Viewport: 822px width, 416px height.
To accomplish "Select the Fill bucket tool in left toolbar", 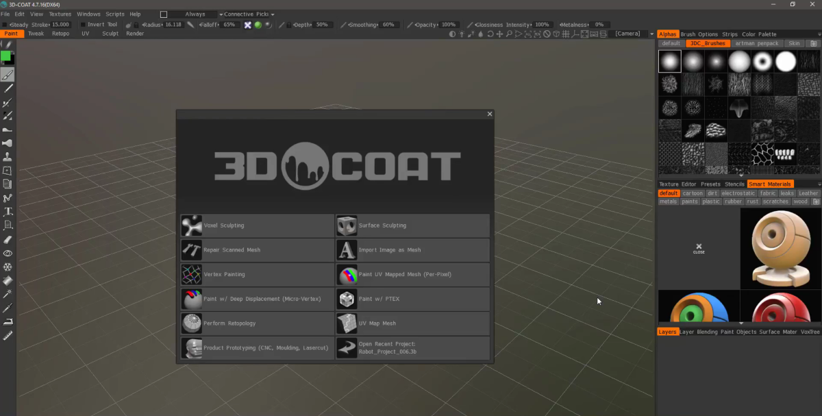I will point(8,280).
